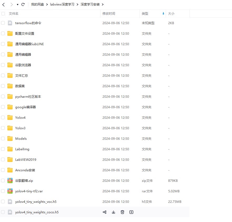Open Models folder icon
Screen dimensions: 232x222
[10, 138]
